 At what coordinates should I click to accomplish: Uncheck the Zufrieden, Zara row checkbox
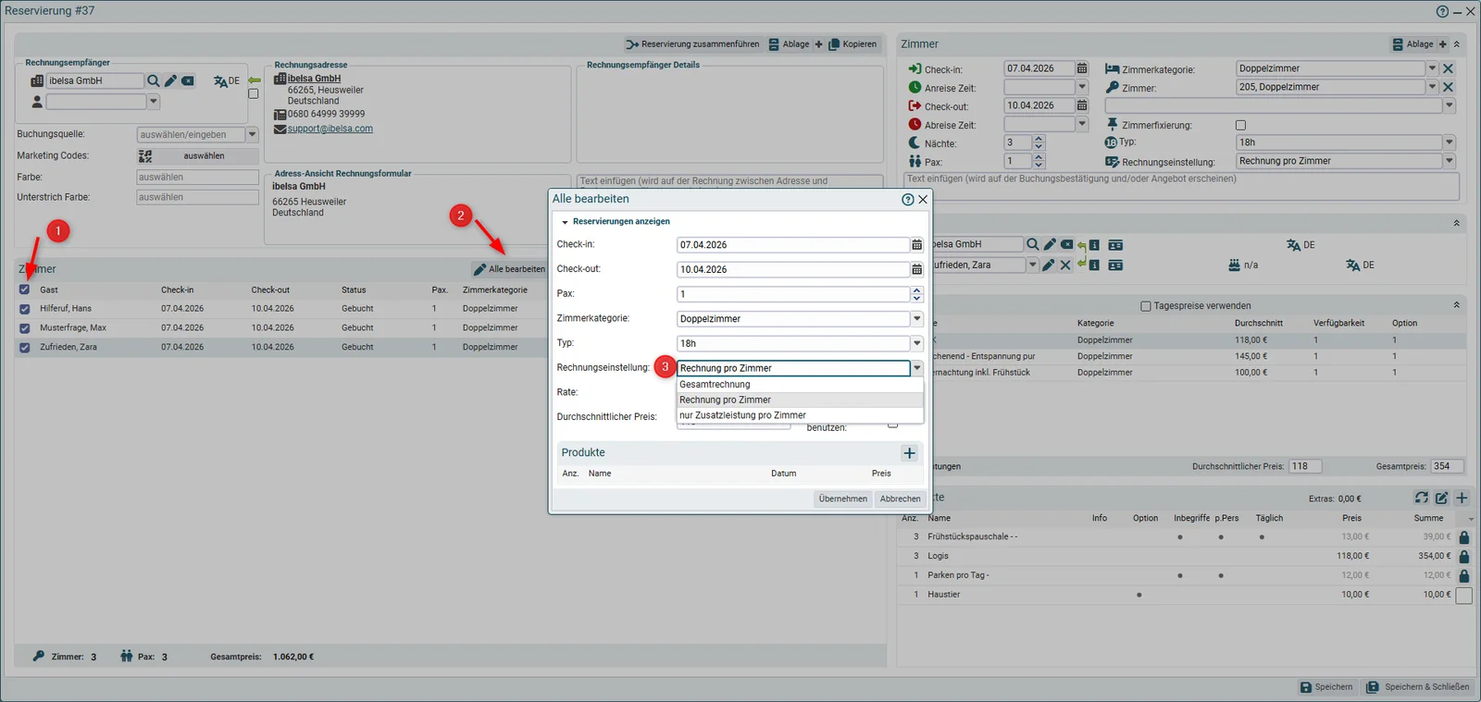25,348
